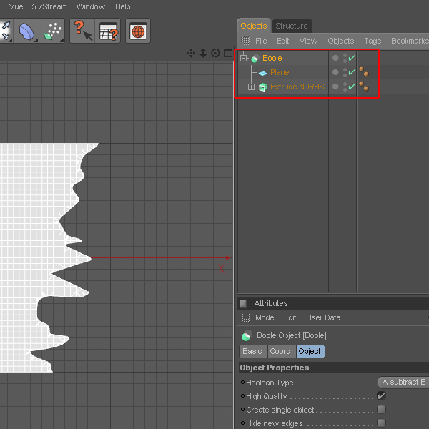Screen dimensions: 429x429
Task: Select the bend deformer tool icon
Action: 26,31
